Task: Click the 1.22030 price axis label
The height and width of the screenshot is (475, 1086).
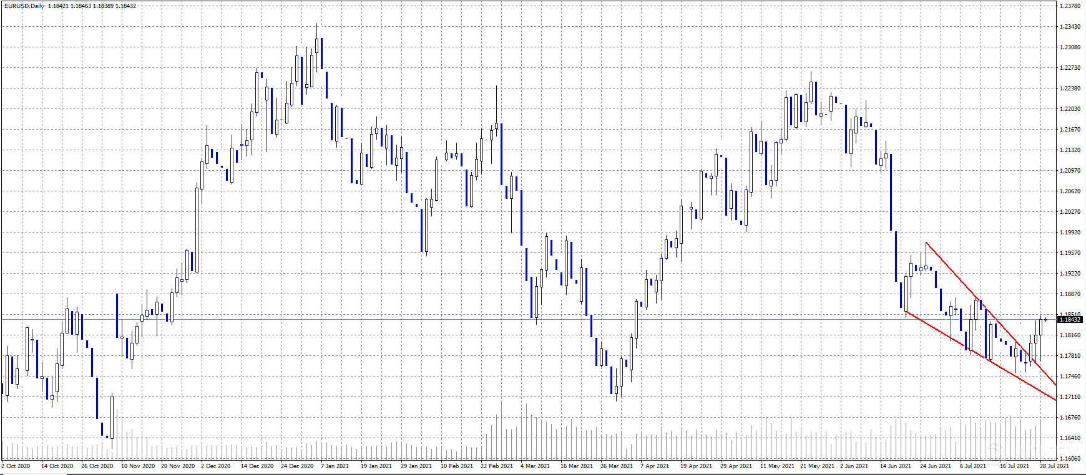Action: [x=1070, y=109]
